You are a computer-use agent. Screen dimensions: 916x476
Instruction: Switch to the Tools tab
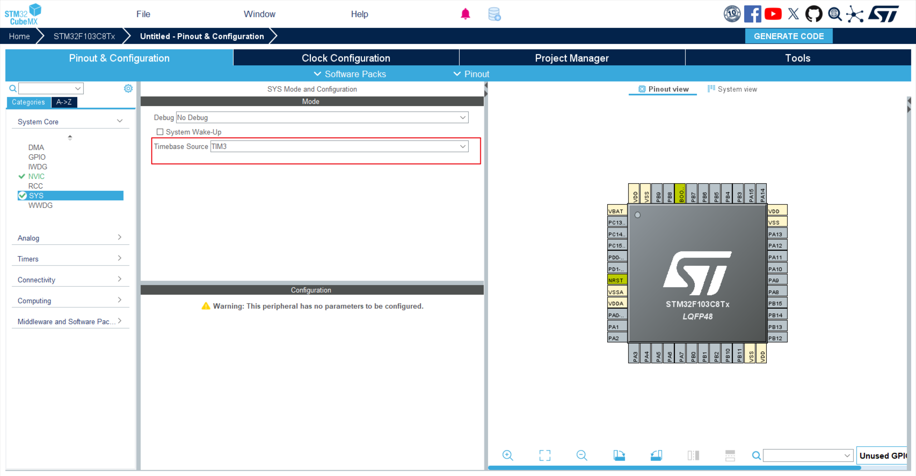coord(798,58)
